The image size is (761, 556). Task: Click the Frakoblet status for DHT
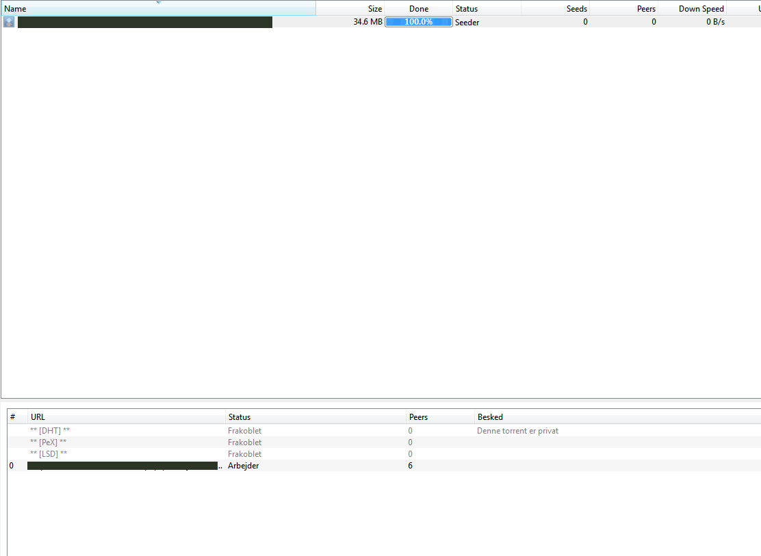244,431
